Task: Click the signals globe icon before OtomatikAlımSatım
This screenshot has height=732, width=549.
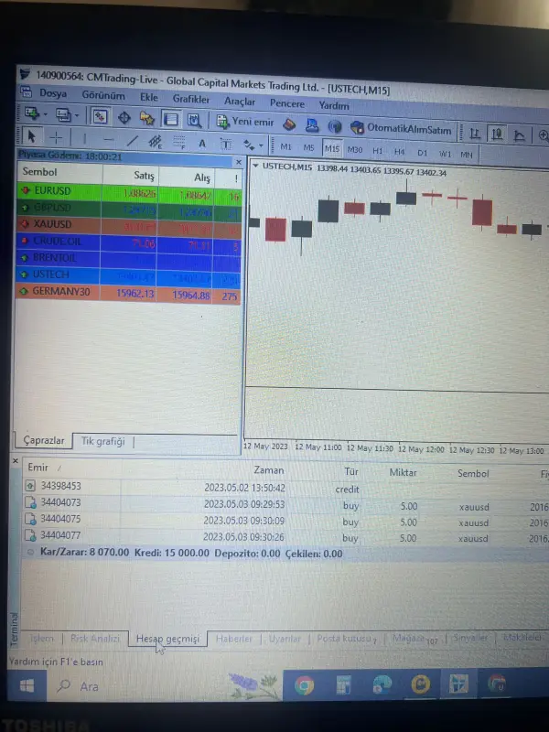Action: (334, 126)
